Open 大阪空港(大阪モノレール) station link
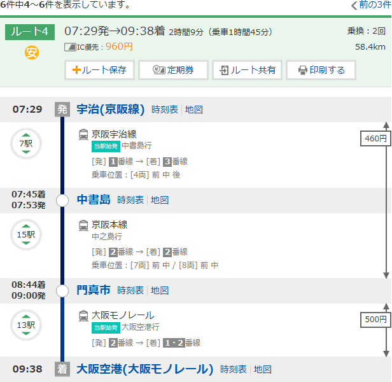This screenshot has width=392, height=382. 144,369
